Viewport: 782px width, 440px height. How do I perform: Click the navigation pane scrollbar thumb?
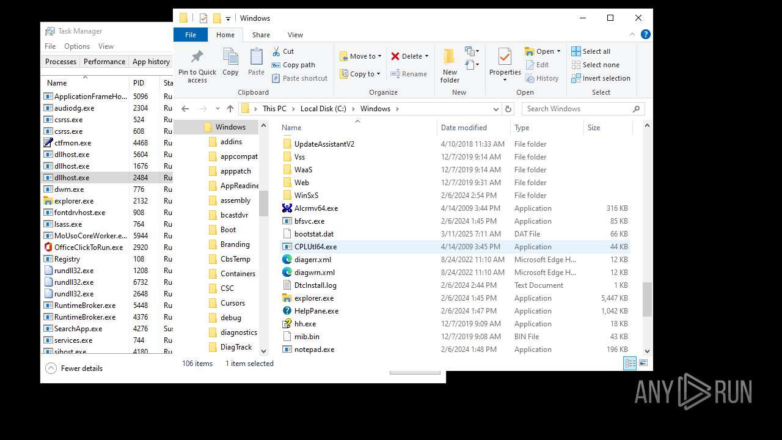tap(263, 204)
